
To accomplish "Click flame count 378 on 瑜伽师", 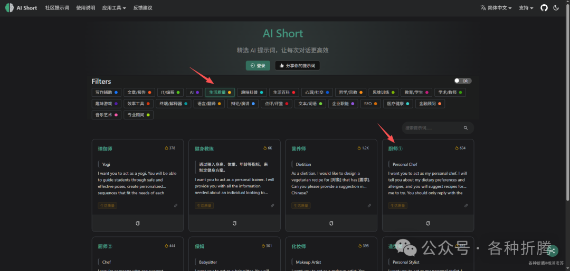I will coord(170,148).
